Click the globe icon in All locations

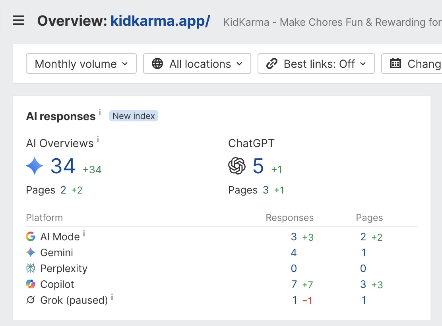pyautogui.click(x=157, y=63)
